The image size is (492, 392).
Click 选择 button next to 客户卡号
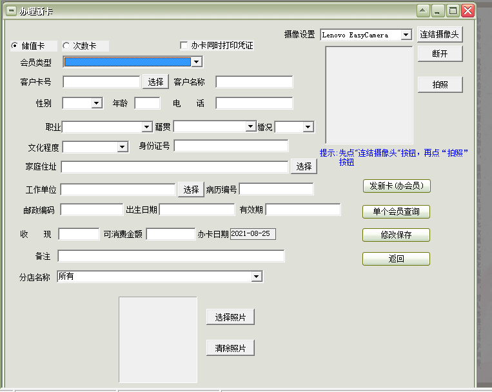pos(155,82)
